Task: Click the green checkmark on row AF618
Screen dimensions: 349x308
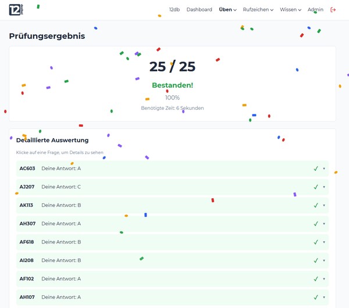Action: pos(316,242)
